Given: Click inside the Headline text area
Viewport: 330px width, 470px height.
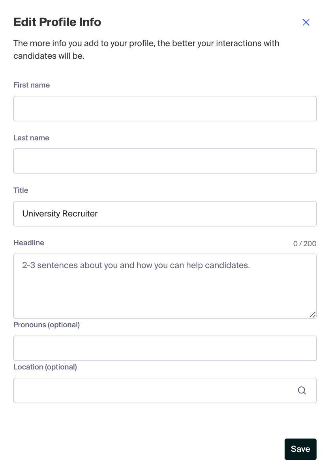Looking at the screenshot, I should [x=165, y=286].
